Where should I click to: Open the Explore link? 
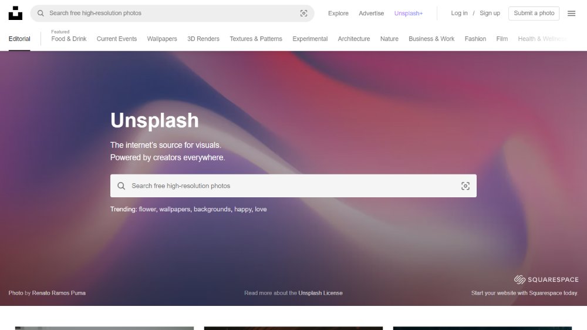[x=338, y=13]
